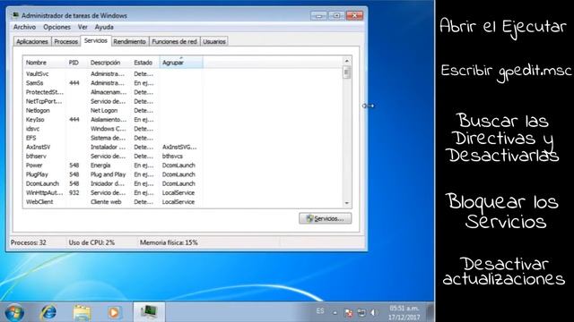This screenshot has height=322, width=574.
Task: Click the Plug and Play description cell
Action: pos(108,174)
